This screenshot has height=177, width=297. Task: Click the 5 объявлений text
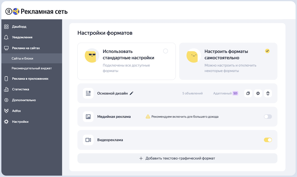pos(192,93)
